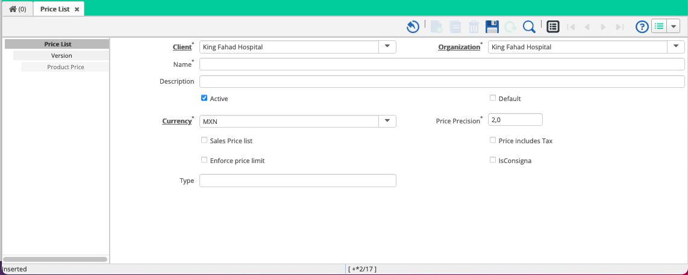The image size is (688, 275).
Task: Click the Refresh icon
Action: (x=510, y=26)
